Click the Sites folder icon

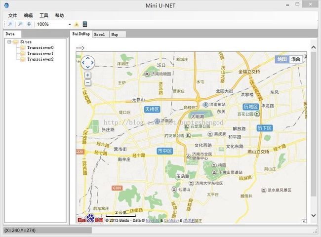pos(16,42)
